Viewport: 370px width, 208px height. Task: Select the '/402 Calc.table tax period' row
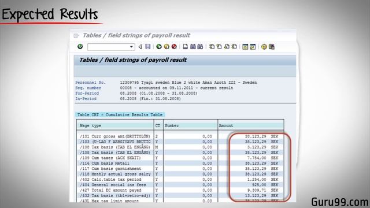click(180, 180)
